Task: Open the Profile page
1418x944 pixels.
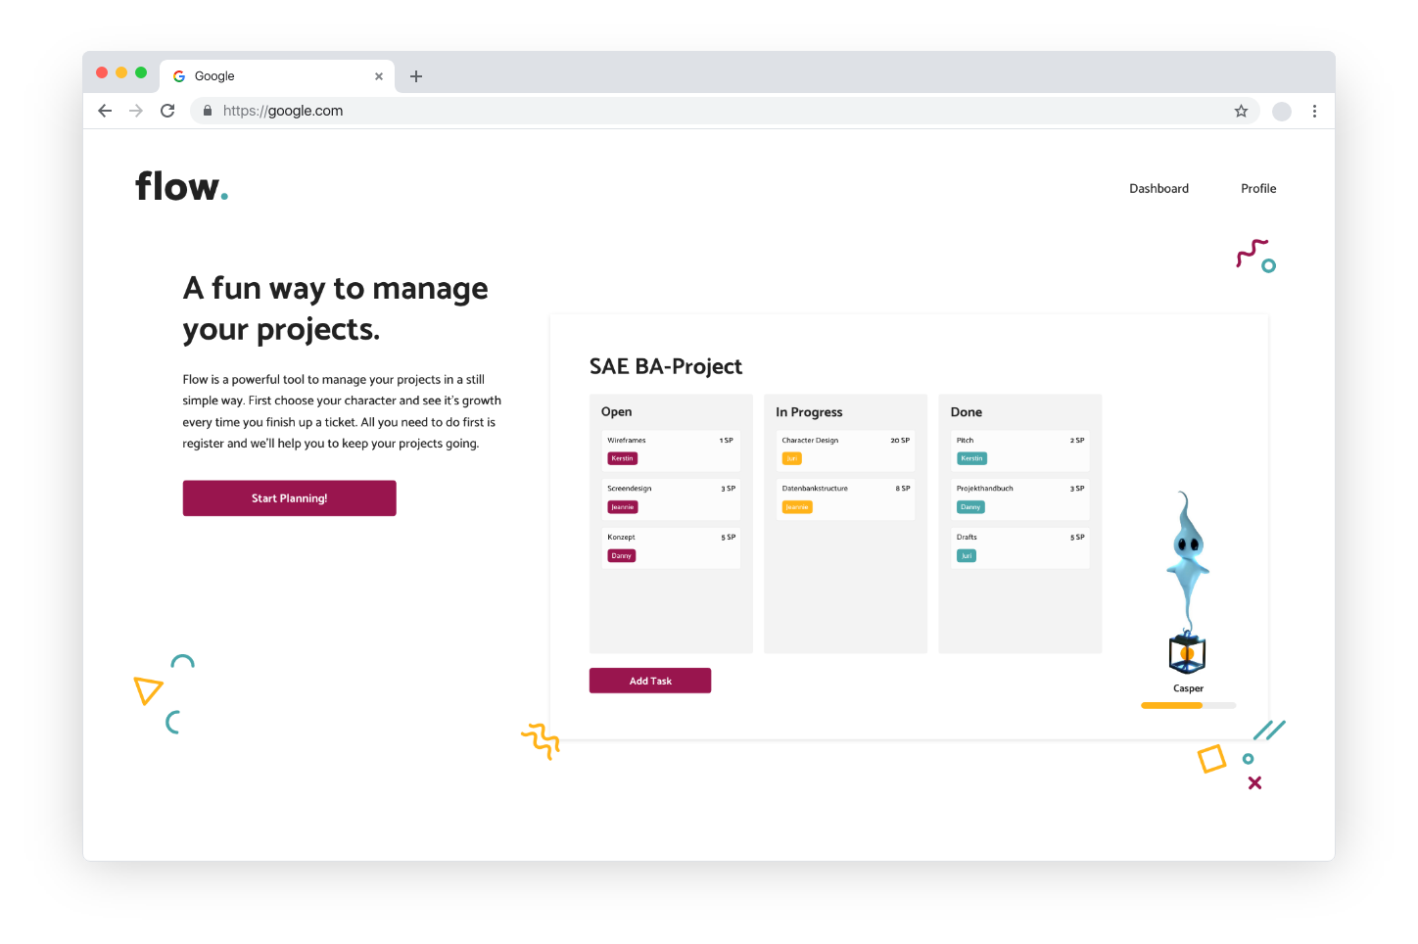Action: pos(1258,188)
